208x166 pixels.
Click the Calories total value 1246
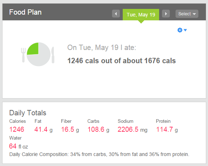tap(17, 129)
